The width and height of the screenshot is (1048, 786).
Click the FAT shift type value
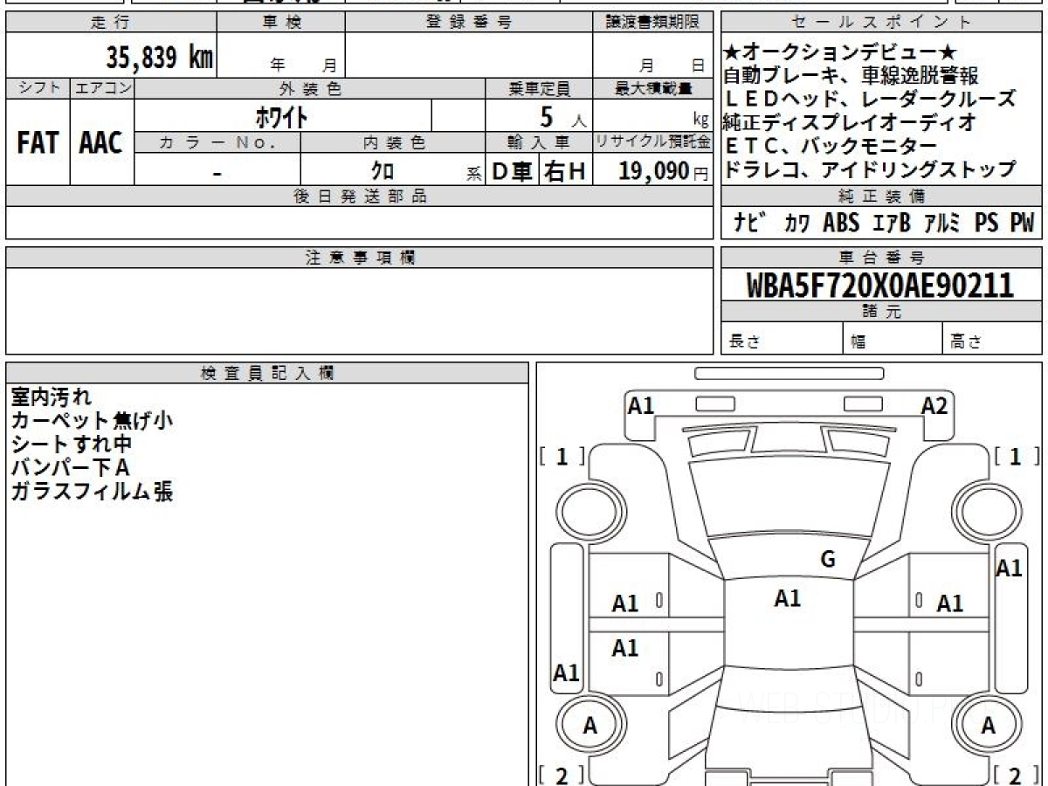(x=38, y=143)
